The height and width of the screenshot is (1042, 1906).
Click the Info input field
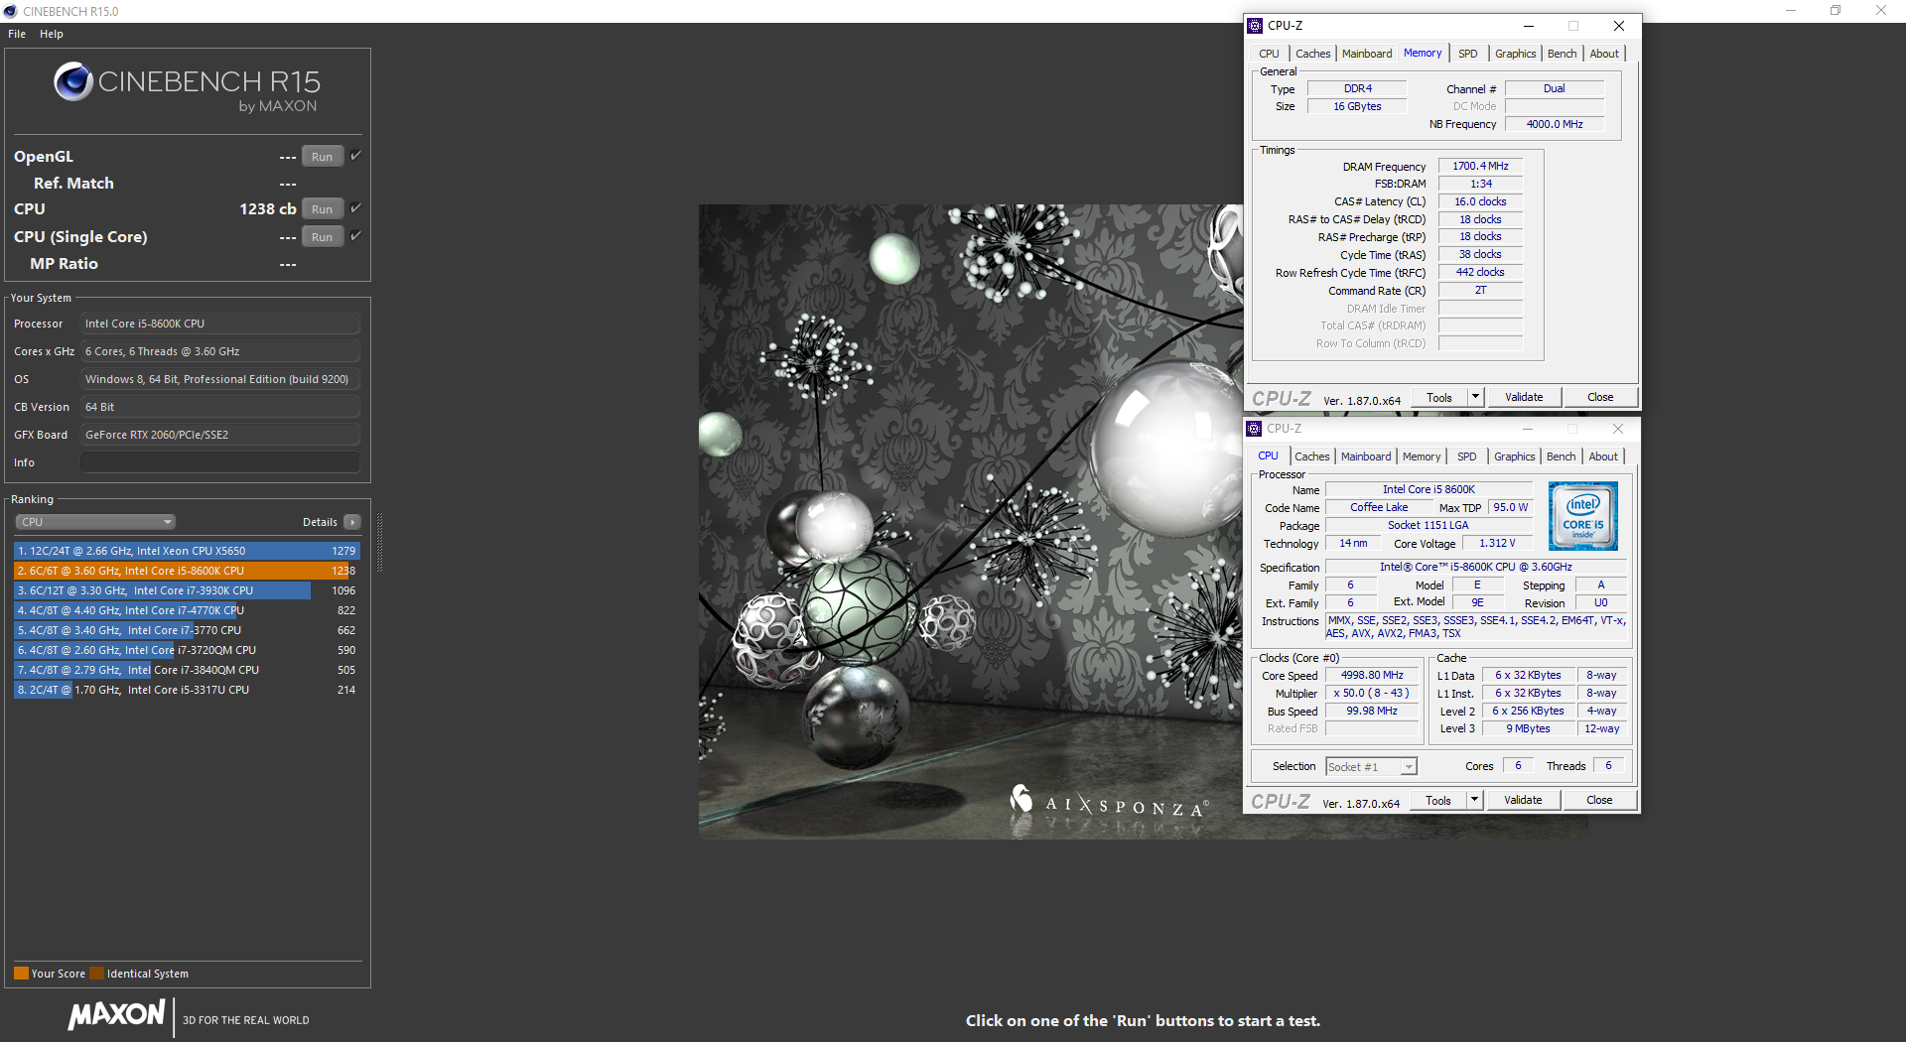[220, 462]
